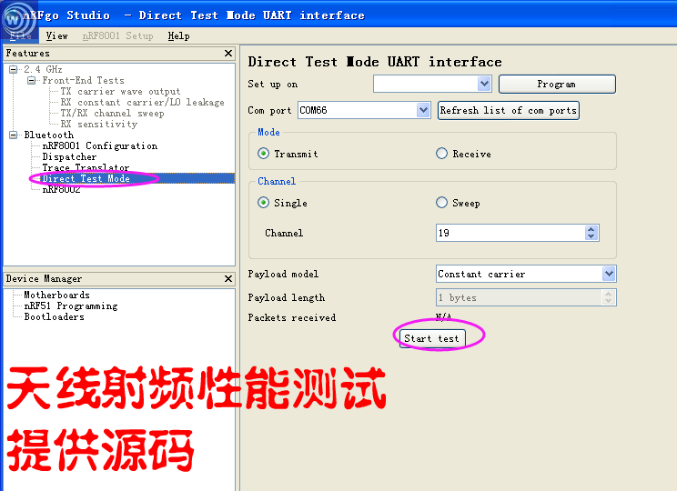This screenshot has width=677, height=491.
Task: Open the Dispatcher item
Action: point(69,157)
